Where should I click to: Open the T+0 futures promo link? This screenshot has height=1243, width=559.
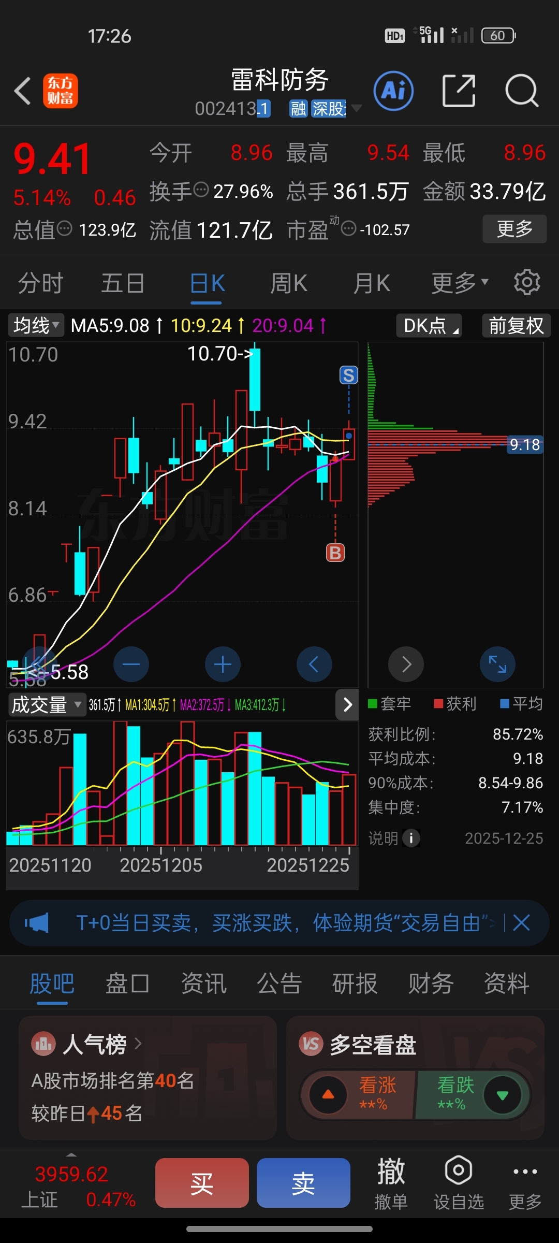pyautogui.click(x=286, y=922)
